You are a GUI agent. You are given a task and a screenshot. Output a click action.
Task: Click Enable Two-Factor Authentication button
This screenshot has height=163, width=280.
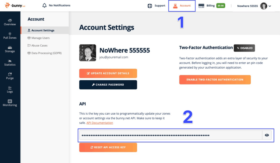pyautogui.click(x=215, y=80)
